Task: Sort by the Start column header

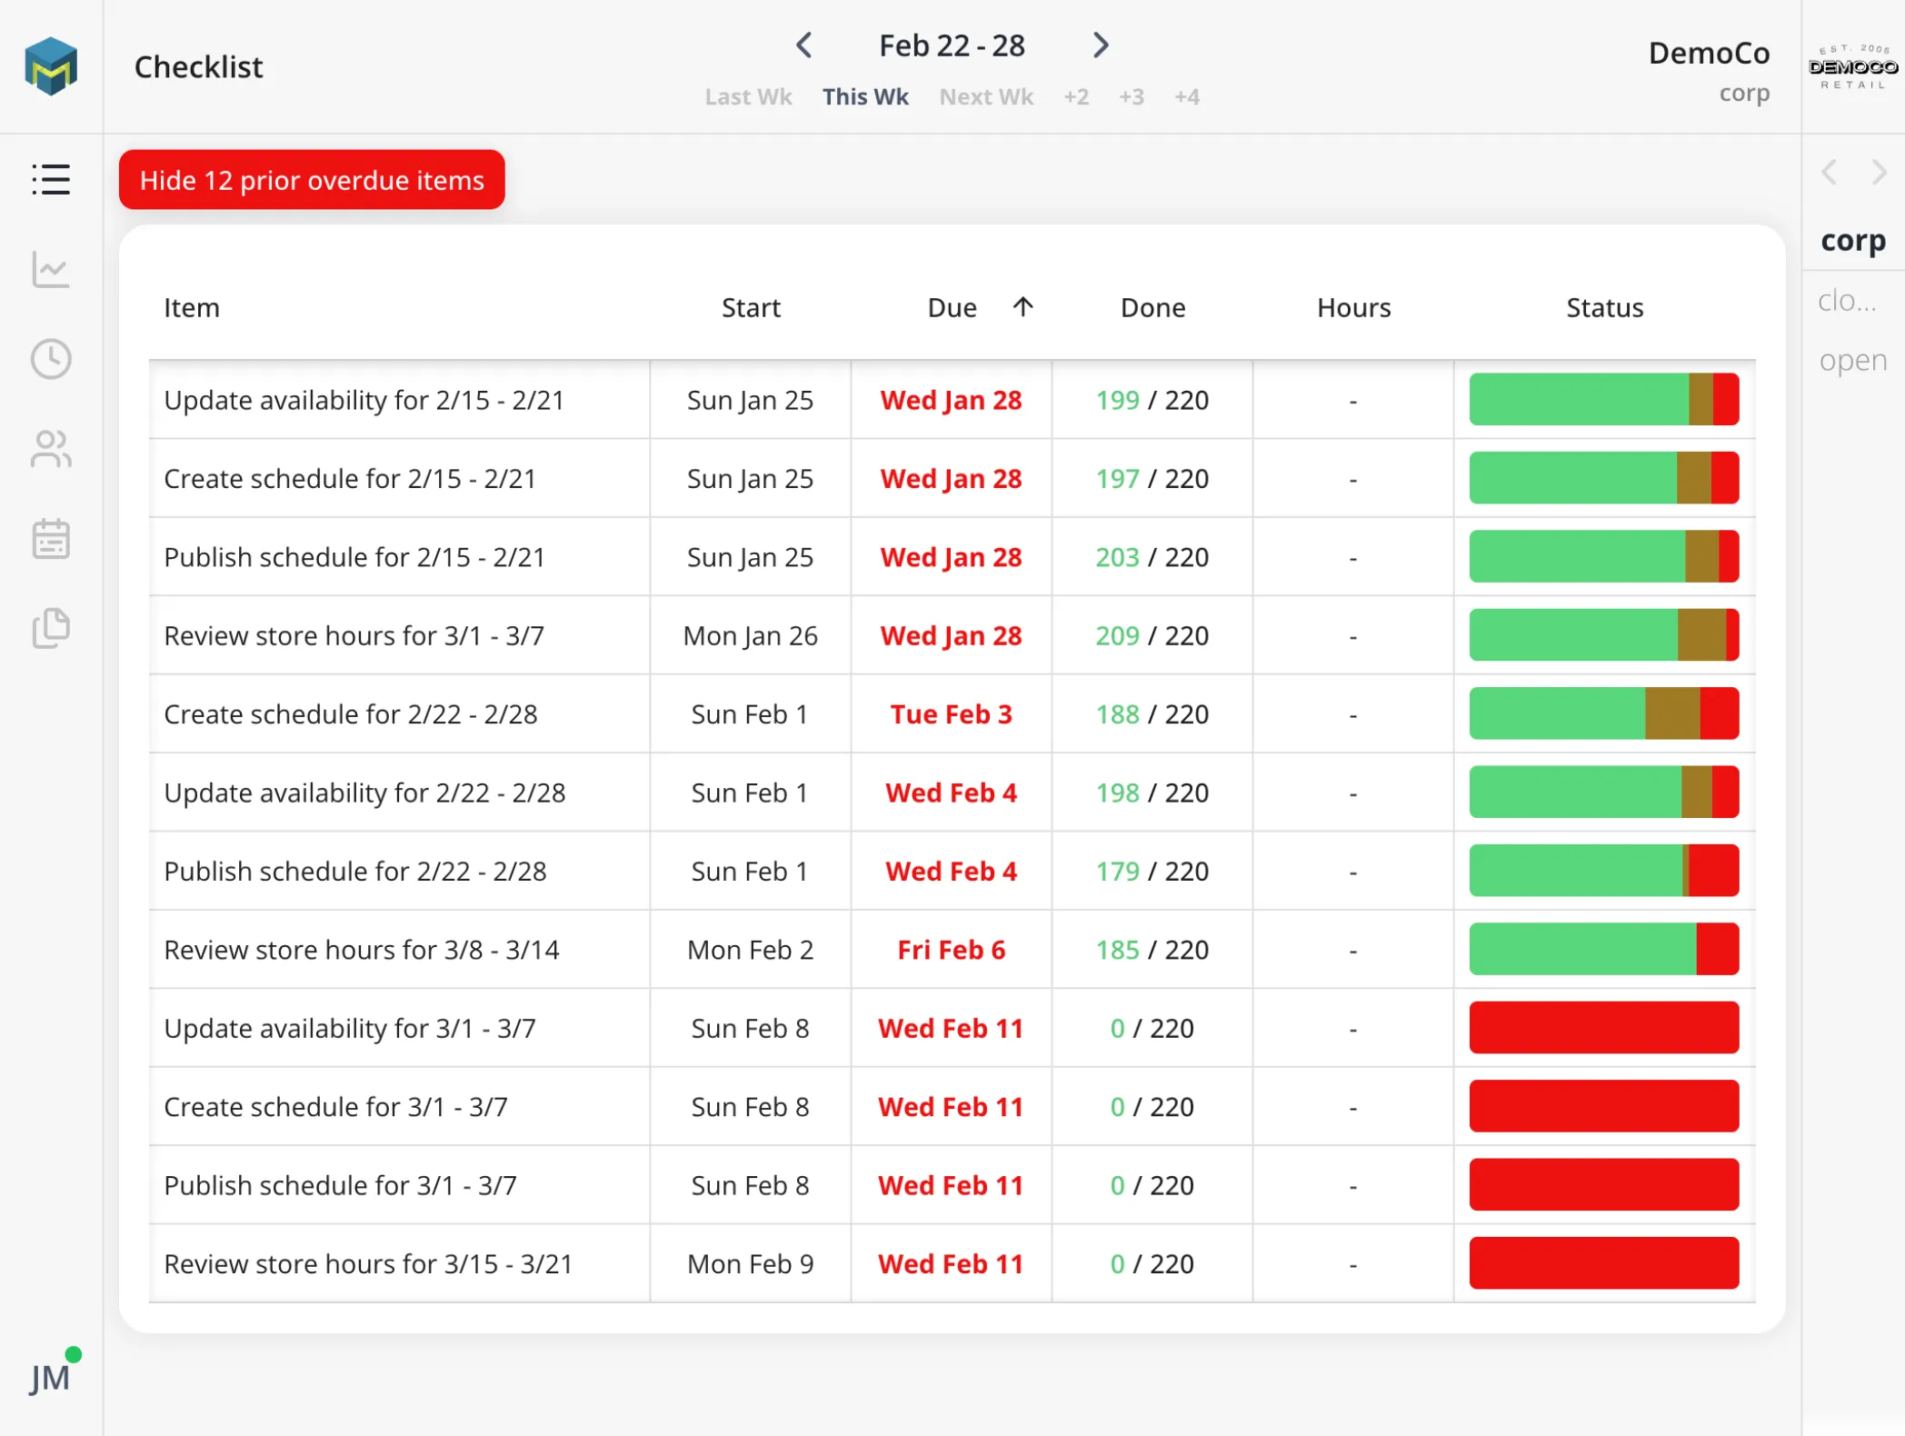Action: click(751, 307)
